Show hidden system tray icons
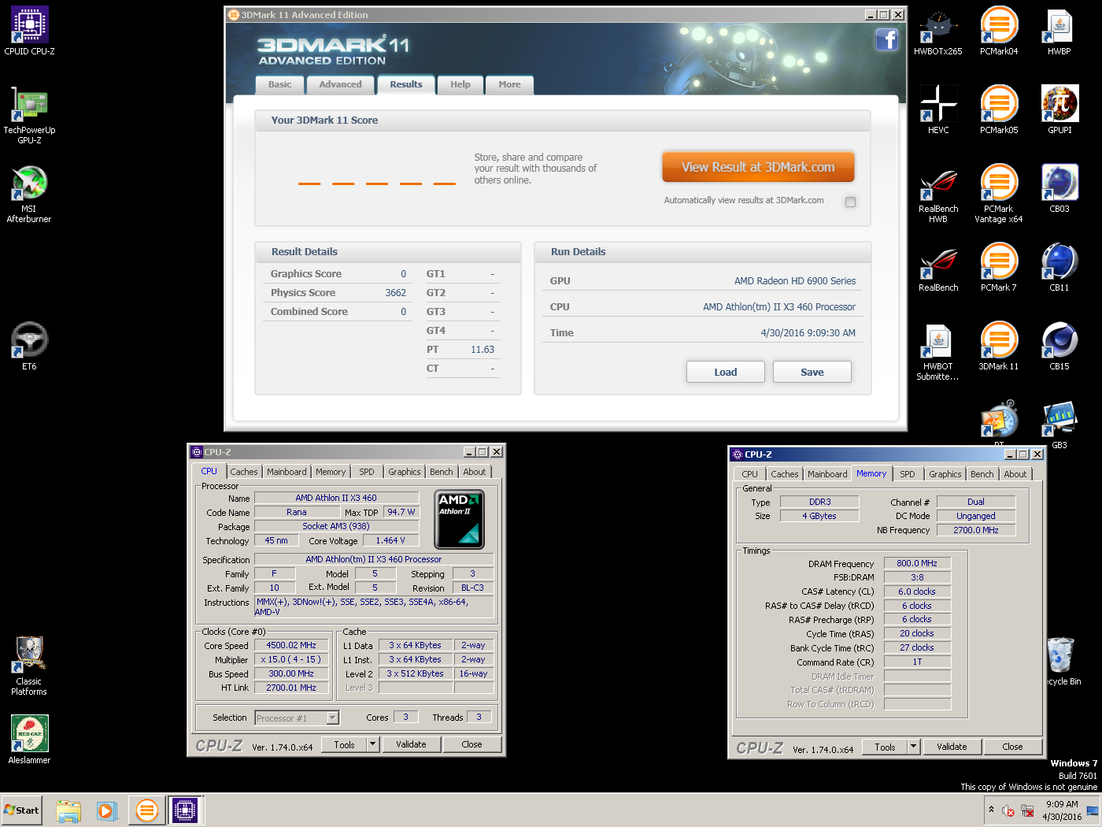 click(x=991, y=810)
